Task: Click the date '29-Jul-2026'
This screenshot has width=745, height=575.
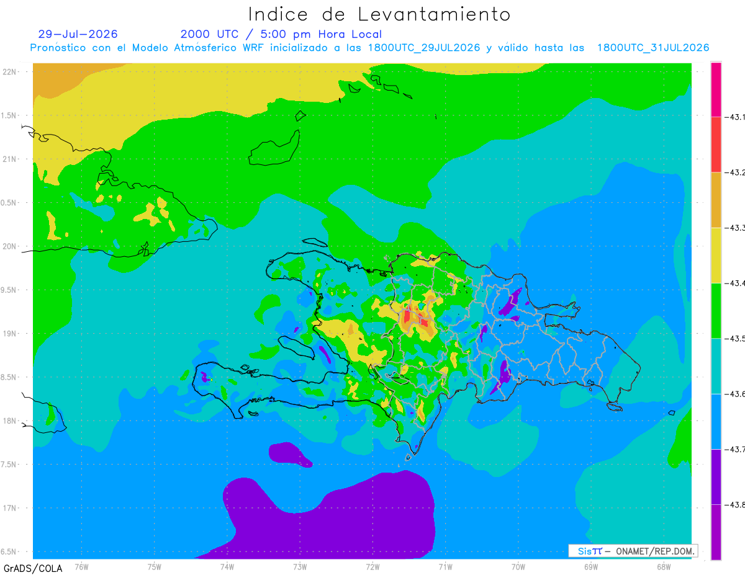Action: click(x=78, y=34)
